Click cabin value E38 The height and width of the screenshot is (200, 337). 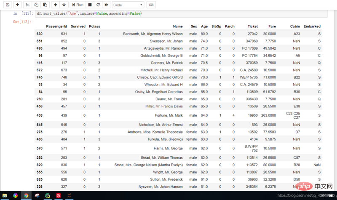pos(297,106)
